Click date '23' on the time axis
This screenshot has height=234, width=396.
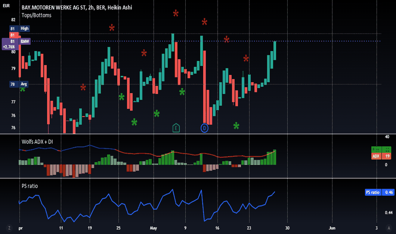(249, 228)
